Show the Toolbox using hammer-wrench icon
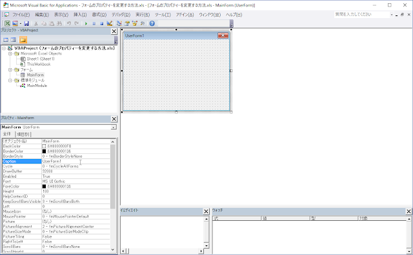Screen dimensions: 413x255 (x=143, y=23)
